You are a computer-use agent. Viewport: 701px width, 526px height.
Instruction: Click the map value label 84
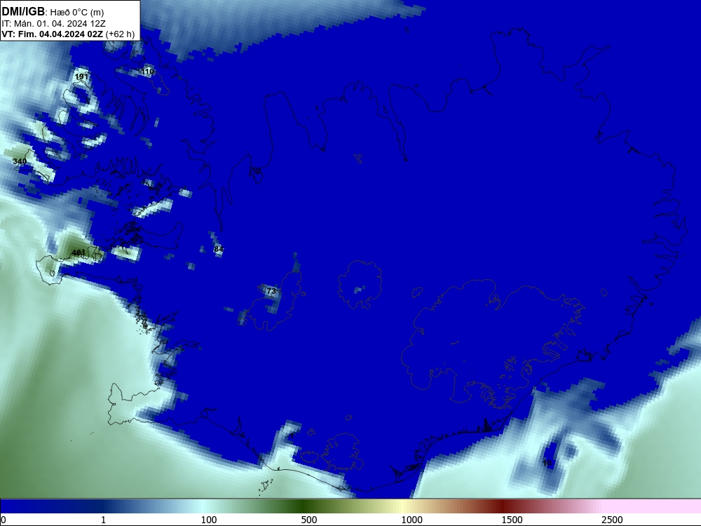tap(219, 249)
